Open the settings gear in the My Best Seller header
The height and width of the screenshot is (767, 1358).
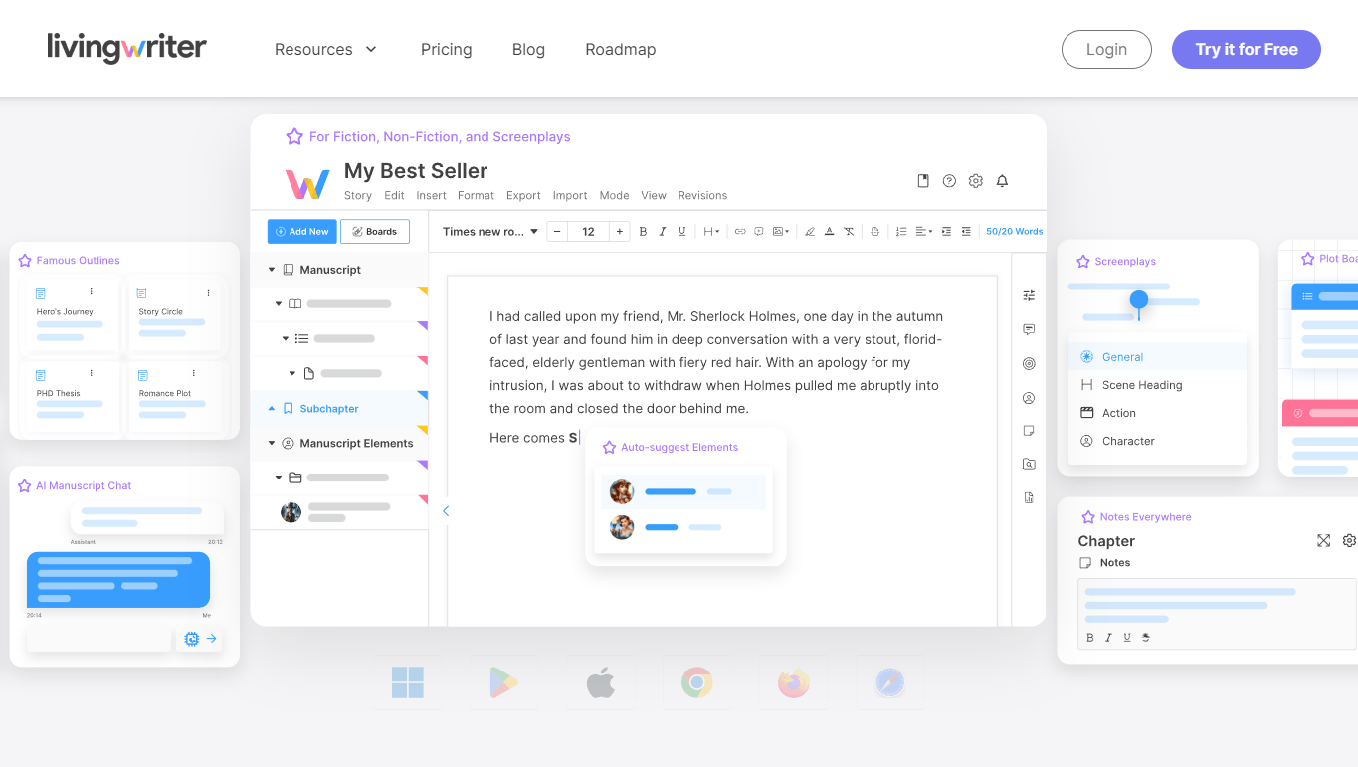click(x=976, y=181)
